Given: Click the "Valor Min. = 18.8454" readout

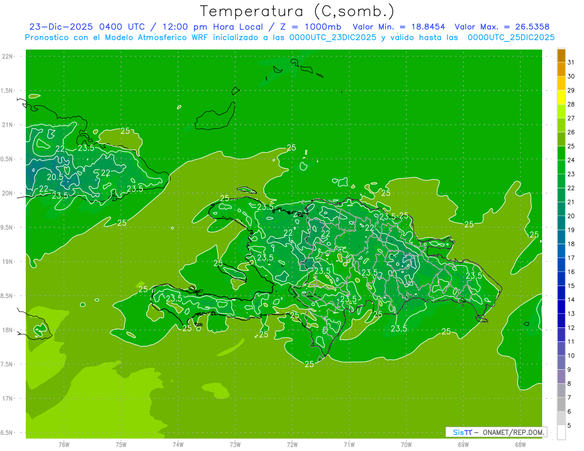Looking at the screenshot, I should (x=399, y=27).
